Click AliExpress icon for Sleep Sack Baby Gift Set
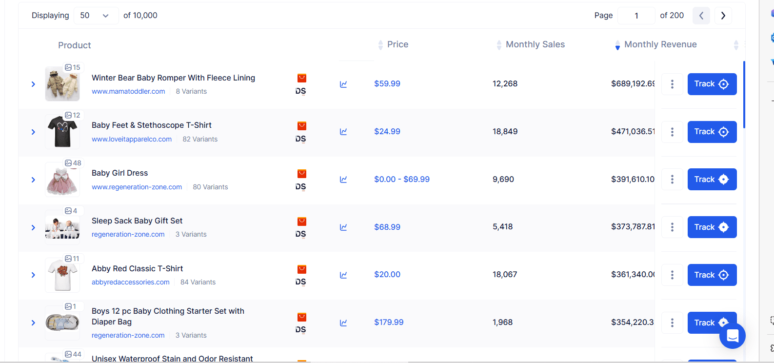Screen dimensions: 774x363 click(302, 222)
